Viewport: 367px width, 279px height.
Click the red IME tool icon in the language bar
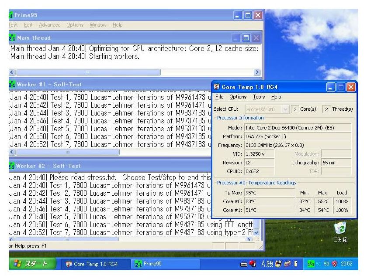pyautogui.click(x=253, y=264)
